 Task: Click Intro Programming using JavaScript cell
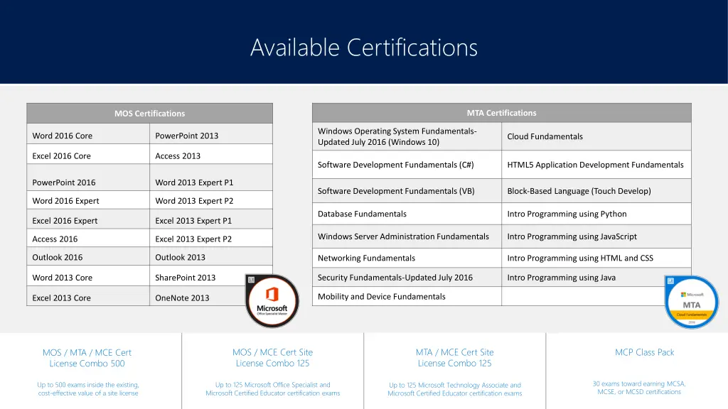coord(596,236)
